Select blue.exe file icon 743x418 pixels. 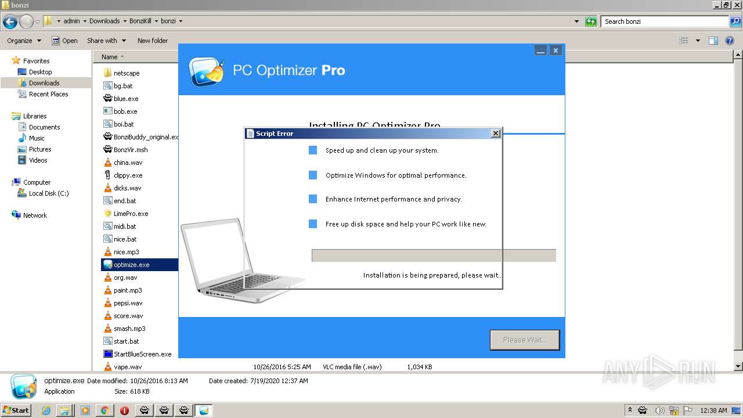pyautogui.click(x=107, y=99)
